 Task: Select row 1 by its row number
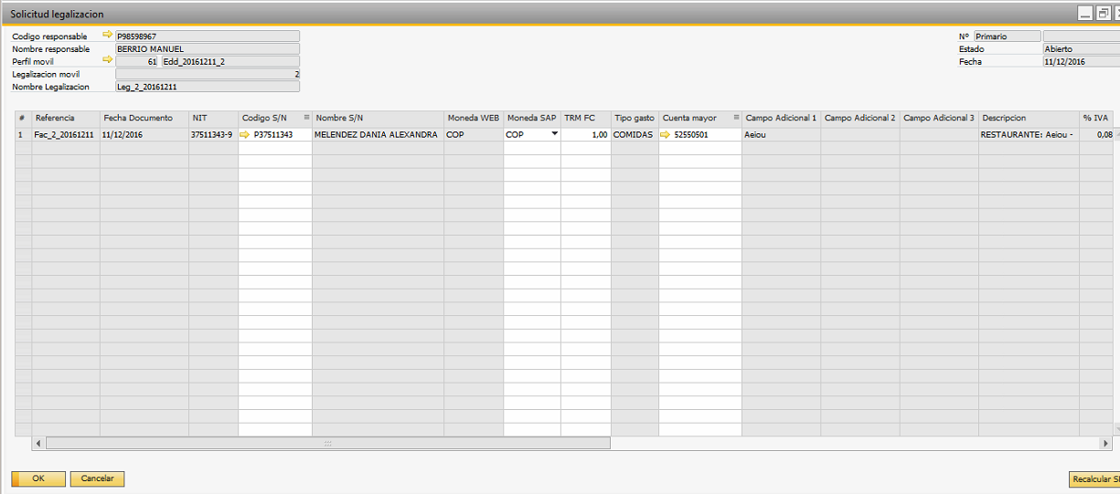(22, 134)
